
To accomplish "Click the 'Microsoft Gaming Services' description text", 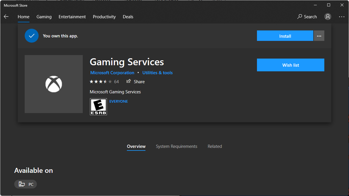I will coord(115,92).
